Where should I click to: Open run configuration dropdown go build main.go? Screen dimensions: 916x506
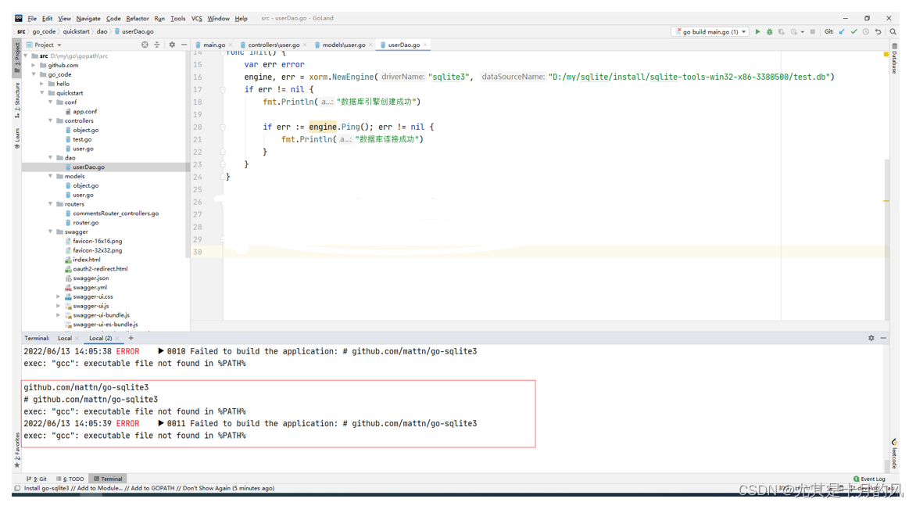[x=710, y=31]
